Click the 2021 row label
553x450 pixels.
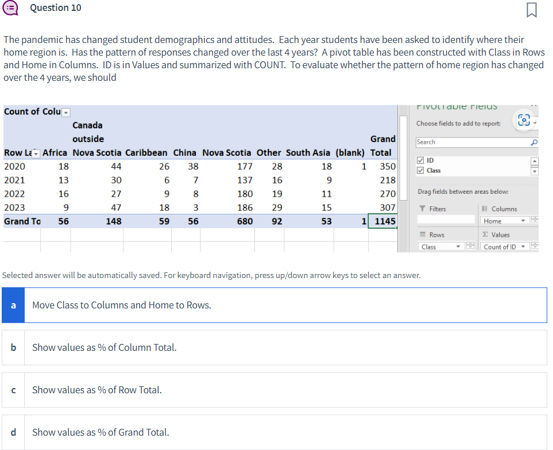point(15,180)
